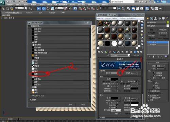Open the 实用程序(U) menu in Material Editor
Viewport: 170px width, 122px height.
pyautogui.click(x=132, y=18)
